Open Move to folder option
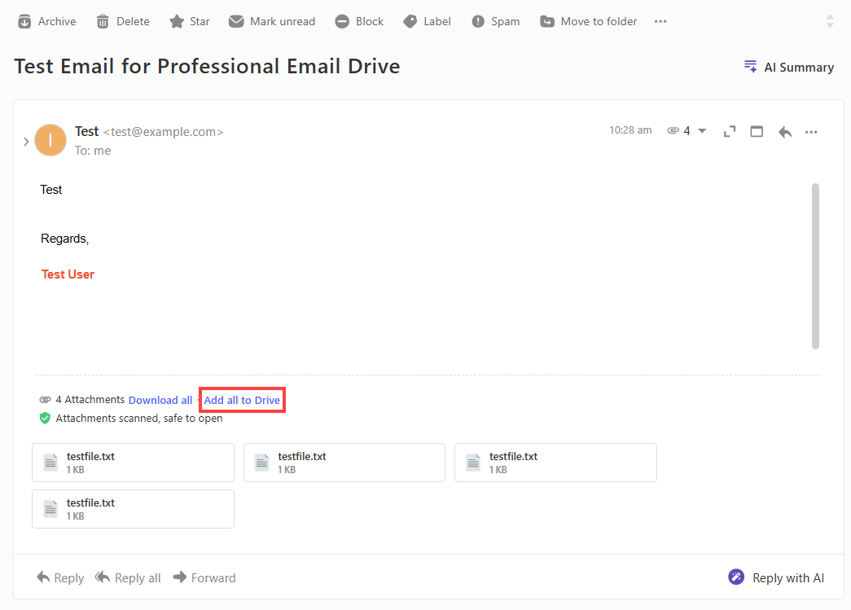Image resolution: width=851 pixels, height=610 pixels. (588, 22)
